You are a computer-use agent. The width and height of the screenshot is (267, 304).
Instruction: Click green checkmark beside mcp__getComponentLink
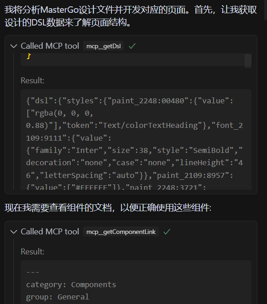(x=167, y=232)
